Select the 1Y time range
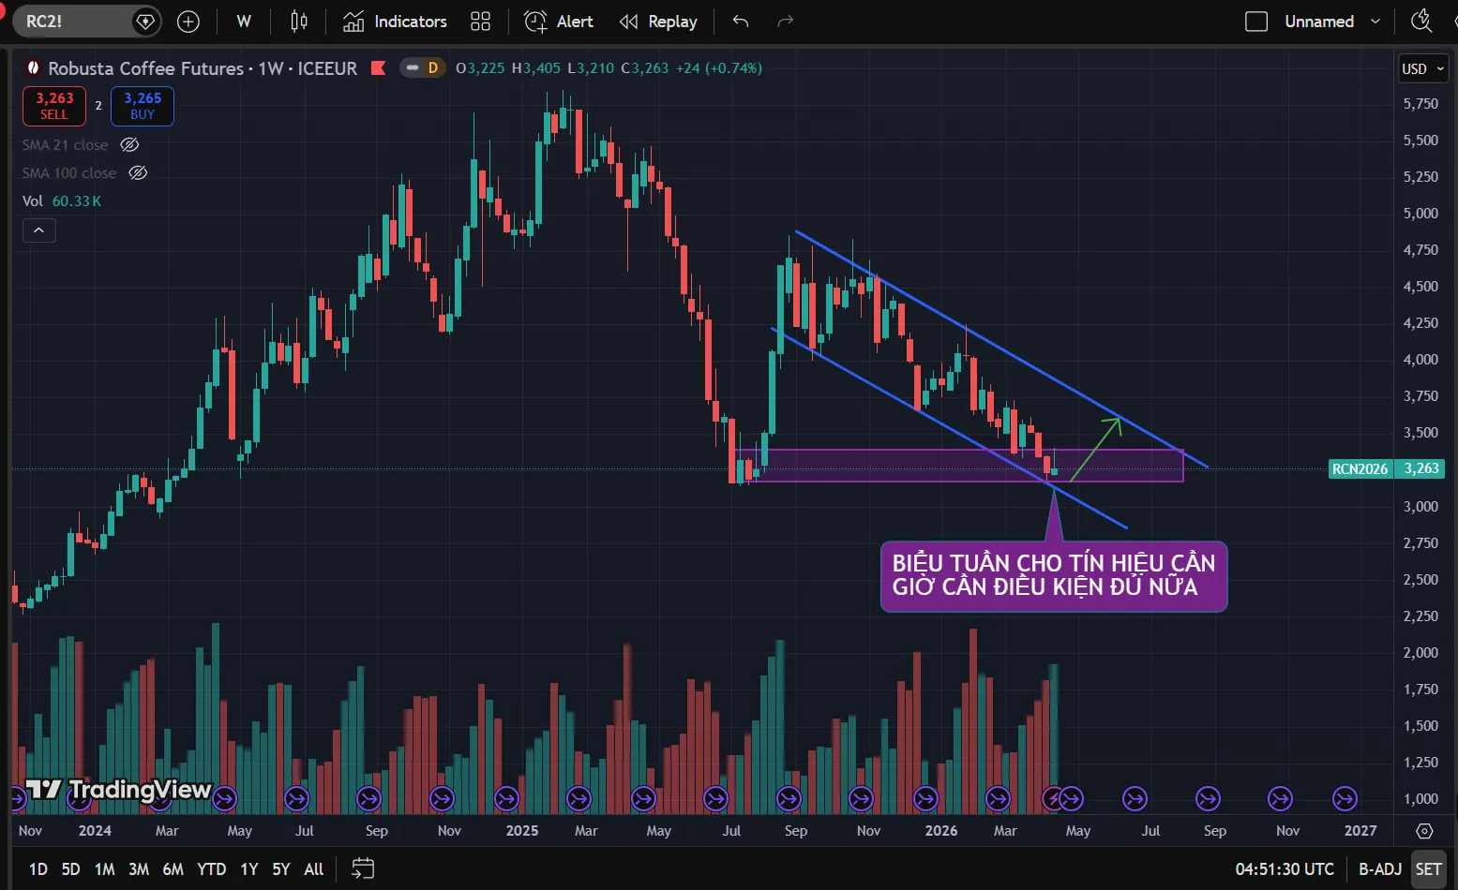1458x890 pixels. pos(248,869)
